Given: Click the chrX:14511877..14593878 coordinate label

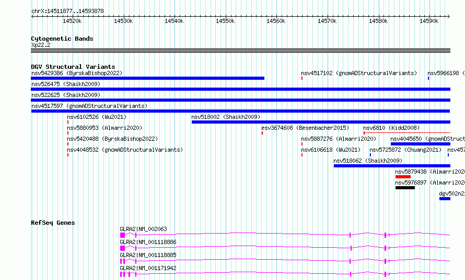Looking at the screenshot, I should pyautogui.click(x=67, y=11).
